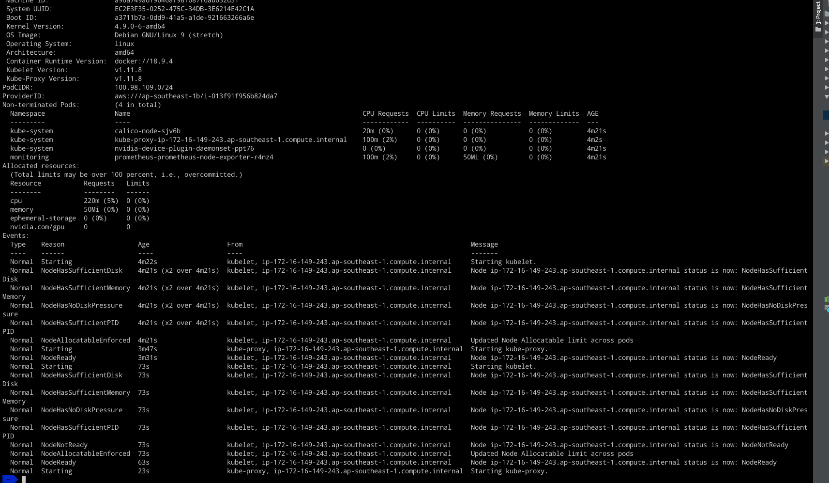Click the amd64 value beside Architecture
829x483 pixels.
pos(124,52)
